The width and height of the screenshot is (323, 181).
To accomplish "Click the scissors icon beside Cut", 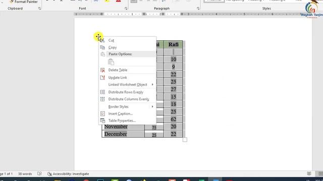I will [102, 40].
